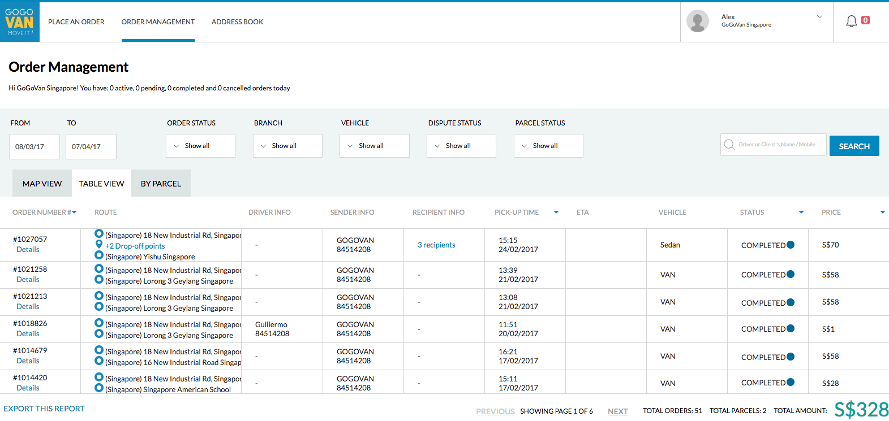Screen dimensions: 889x421
Task: Select the Table View tab
Action: (x=101, y=183)
